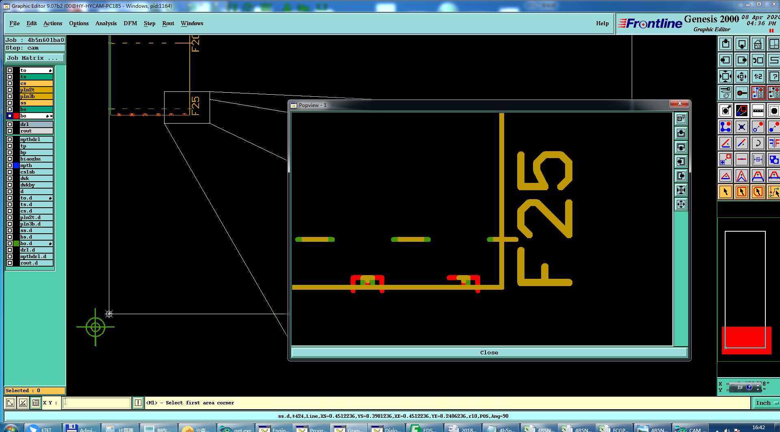The image size is (780, 432).
Task: Select layer name pln3b.d
Action: (36, 224)
